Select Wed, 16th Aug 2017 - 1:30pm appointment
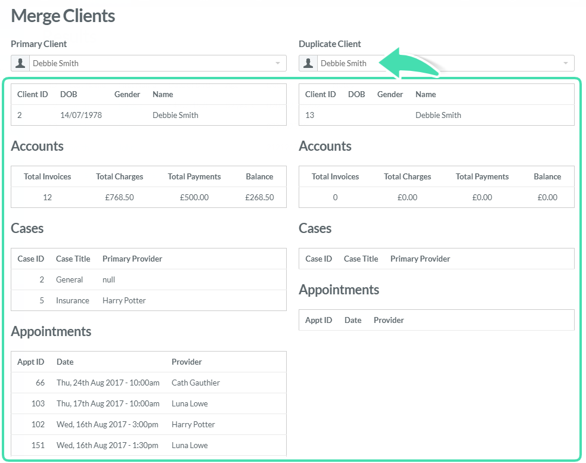Image resolution: width=586 pixels, height=463 pixels. click(x=107, y=446)
